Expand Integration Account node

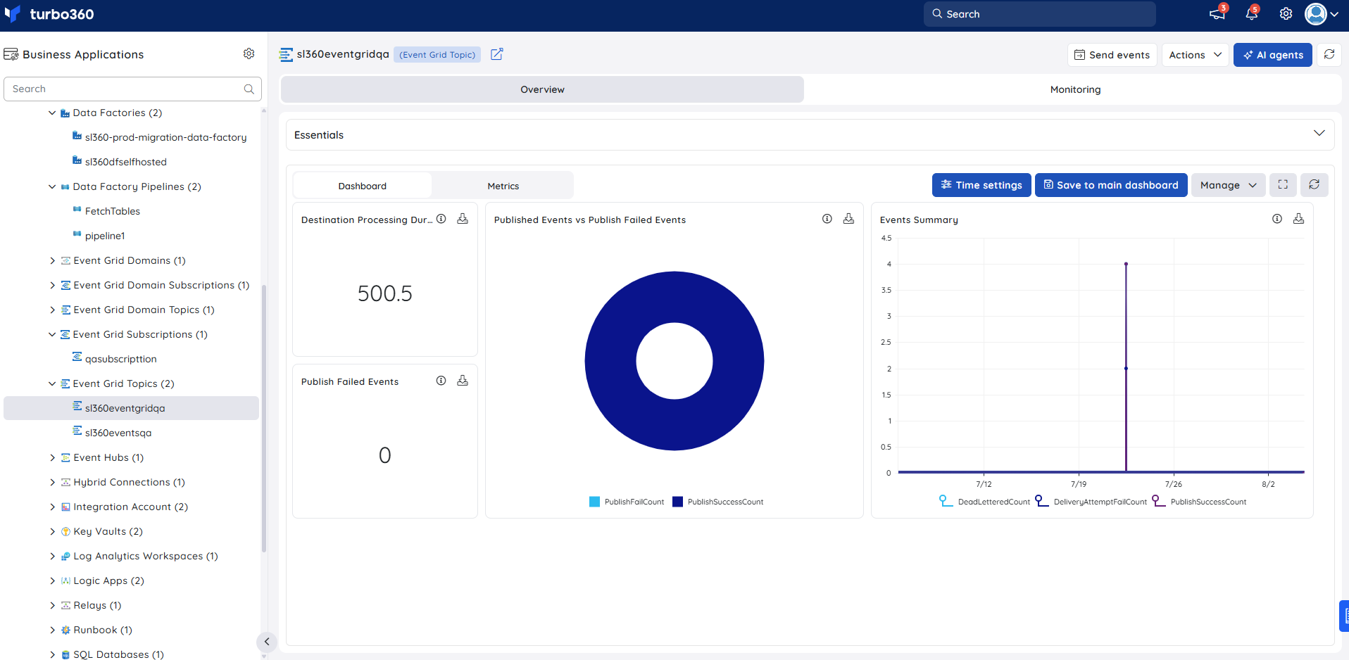pyautogui.click(x=52, y=507)
